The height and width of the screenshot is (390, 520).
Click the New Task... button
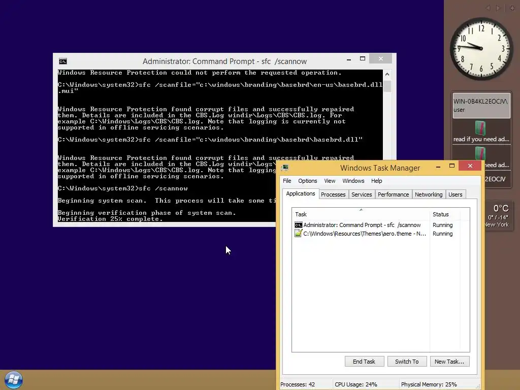449,362
